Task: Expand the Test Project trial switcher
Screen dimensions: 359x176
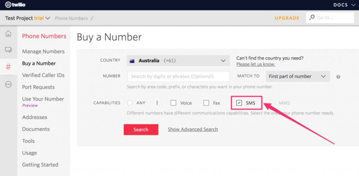Action: pyautogui.click(x=27, y=18)
